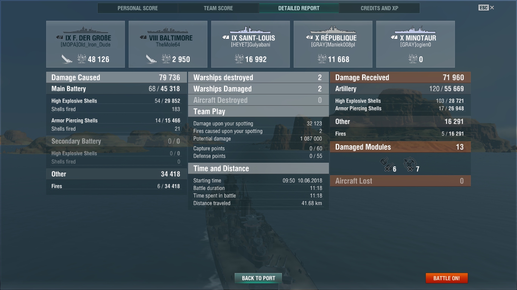
Task: Click the damaged main gun module icon
Action: click(x=386, y=165)
